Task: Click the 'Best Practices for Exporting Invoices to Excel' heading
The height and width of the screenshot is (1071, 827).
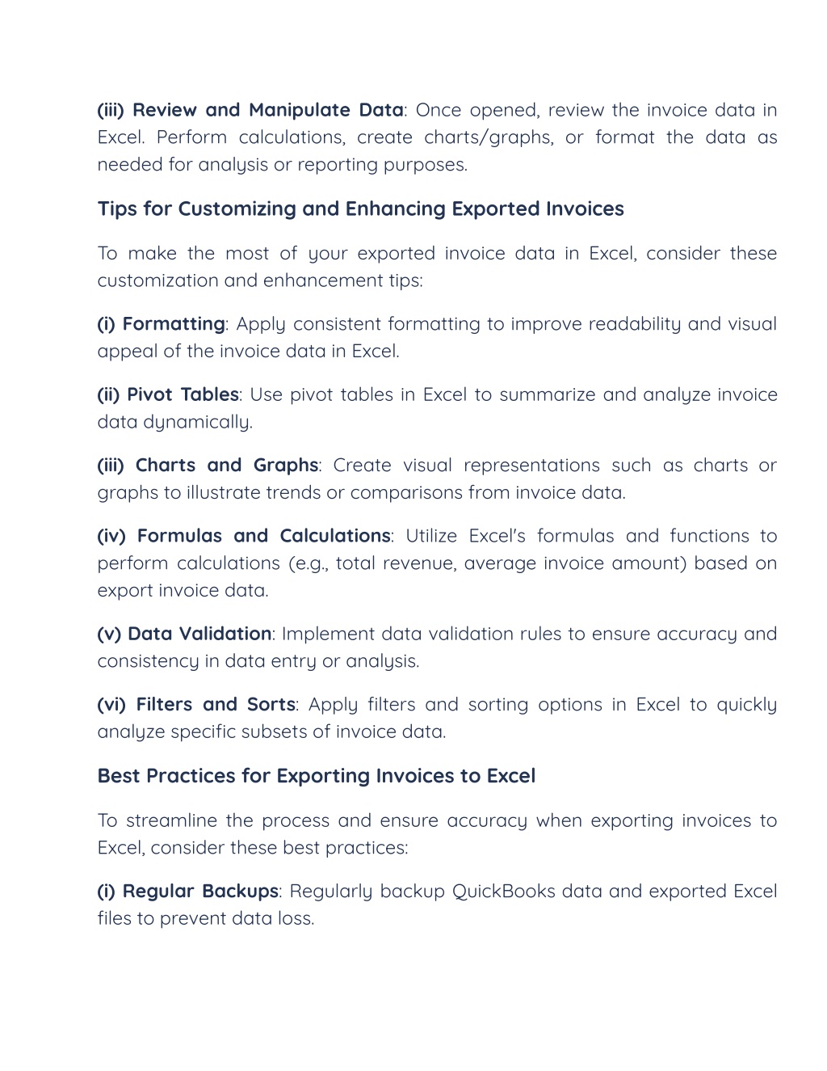Action: (317, 776)
